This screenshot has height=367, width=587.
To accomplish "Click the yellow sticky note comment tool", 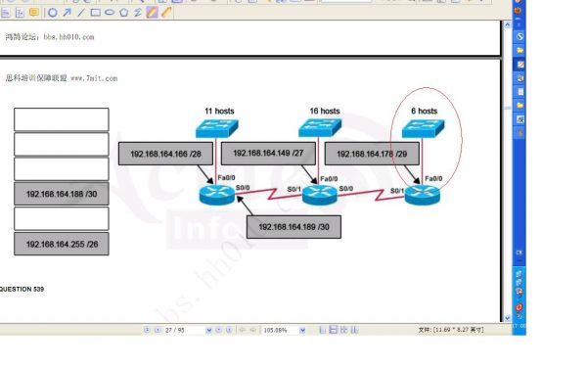I will 34,13.
